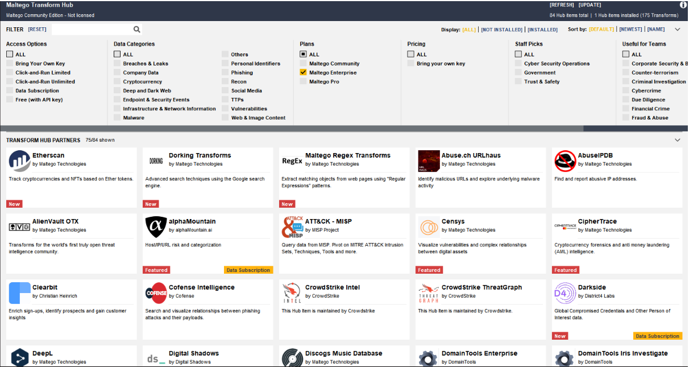Tick the Cryptocurrency category checkbox
This screenshot has width=689, height=367.
coord(117,81)
